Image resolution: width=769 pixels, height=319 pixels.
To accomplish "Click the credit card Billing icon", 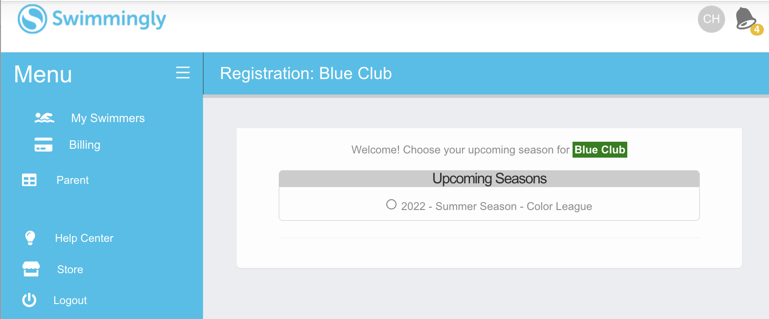I will [44, 145].
